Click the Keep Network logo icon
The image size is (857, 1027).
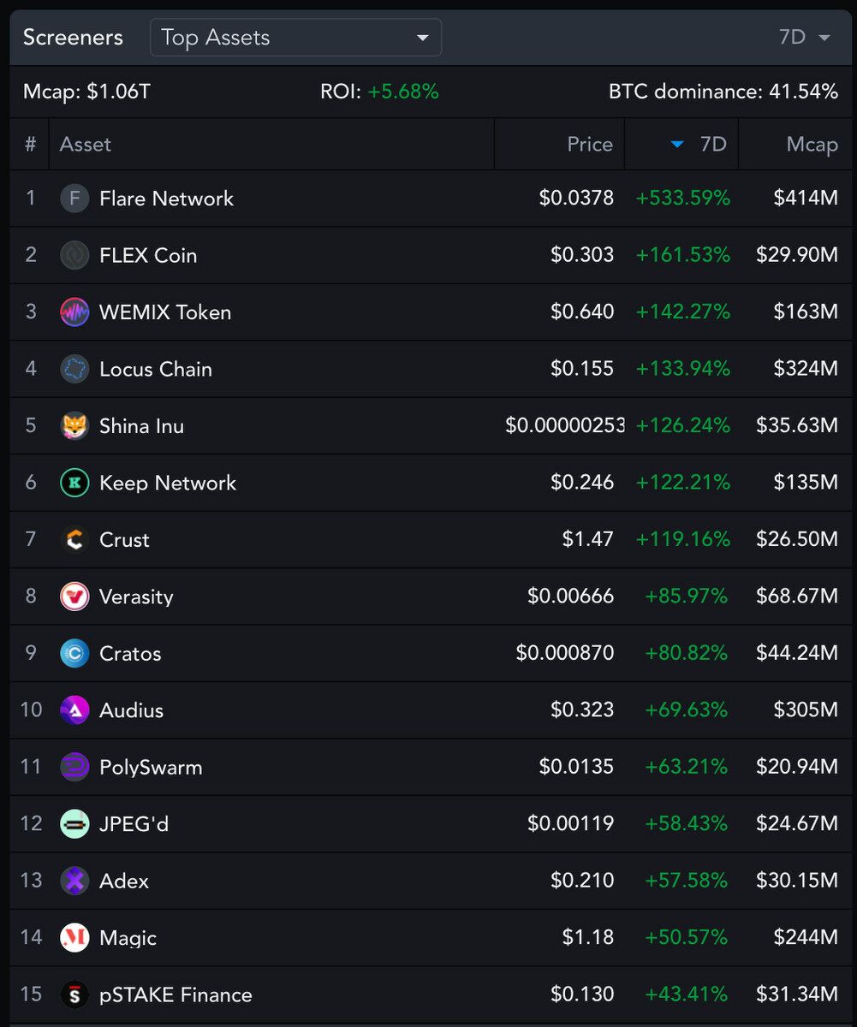(74, 483)
